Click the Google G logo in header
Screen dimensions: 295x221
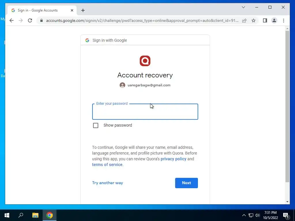pyautogui.click(x=87, y=40)
